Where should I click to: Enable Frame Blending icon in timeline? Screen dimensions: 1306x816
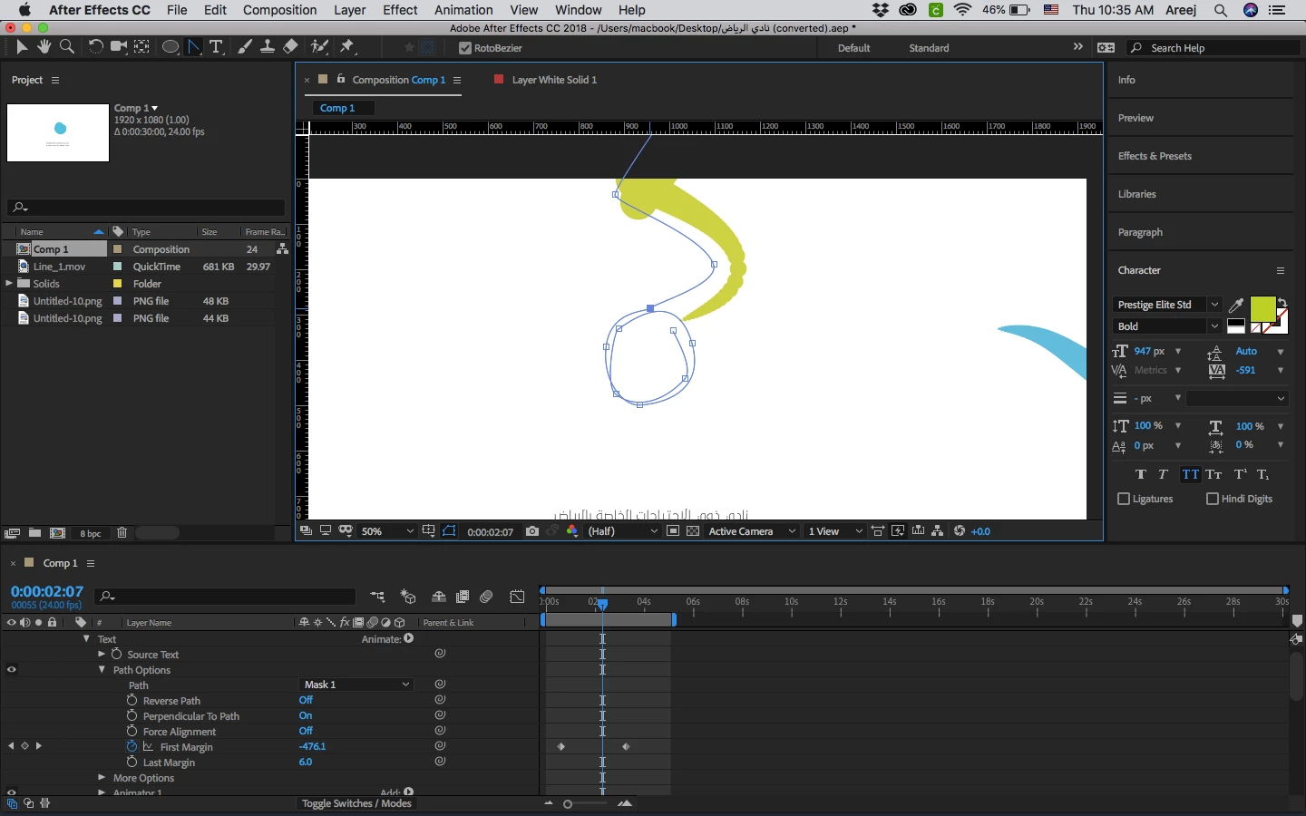pos(463,597)
